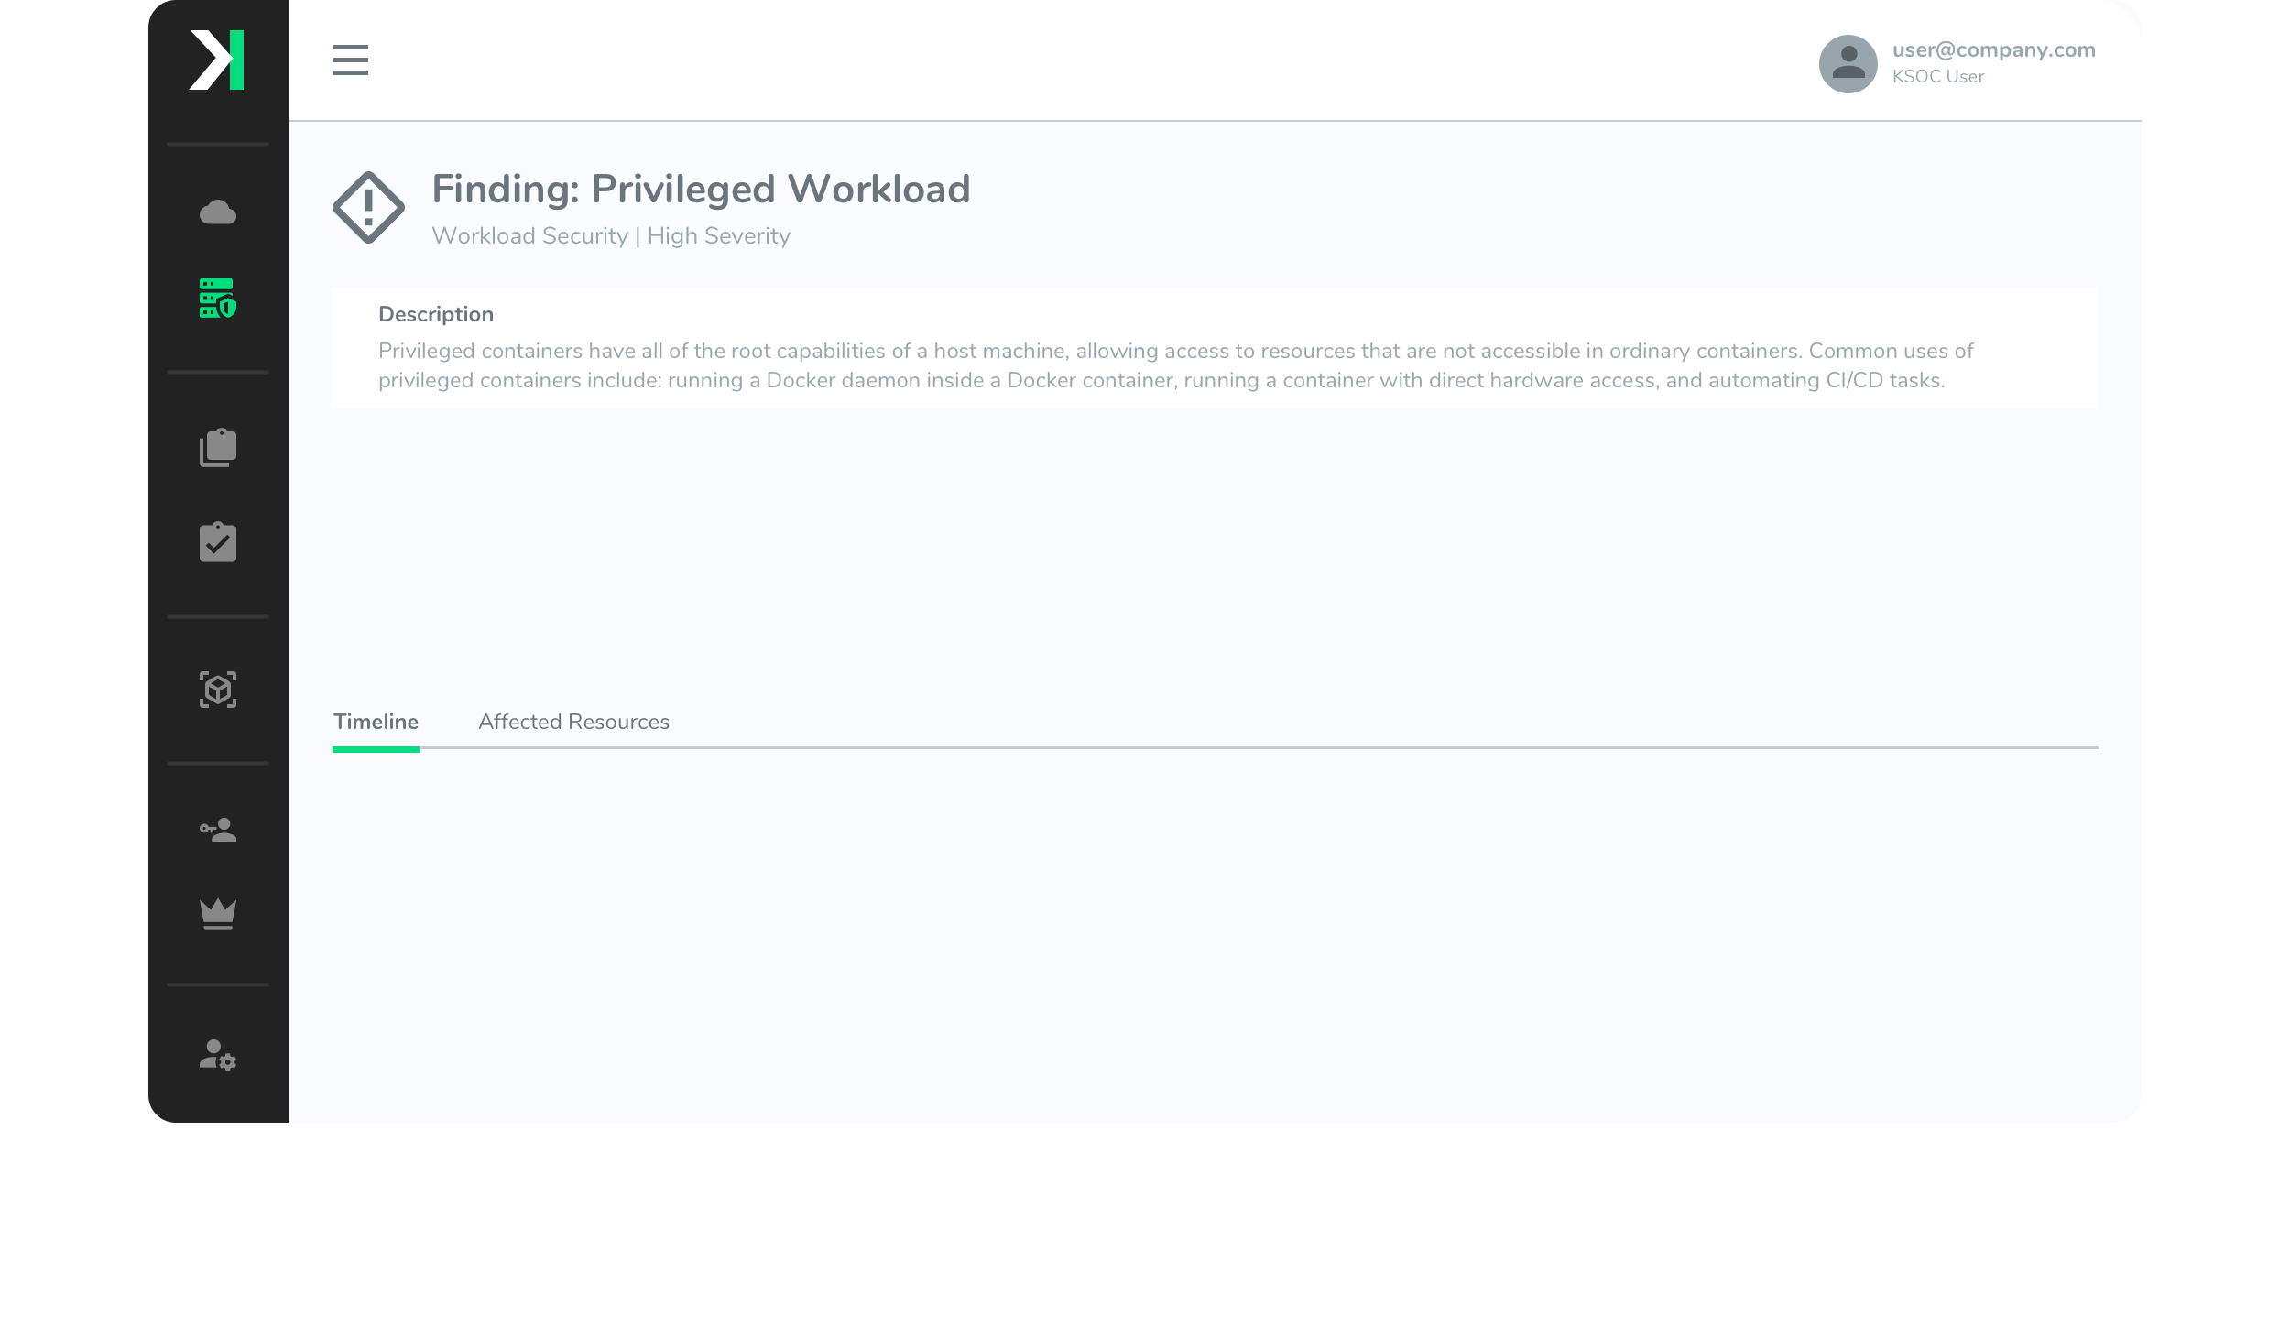
Task: Click the crown/privileges panel icon
Action: (216, 914)
